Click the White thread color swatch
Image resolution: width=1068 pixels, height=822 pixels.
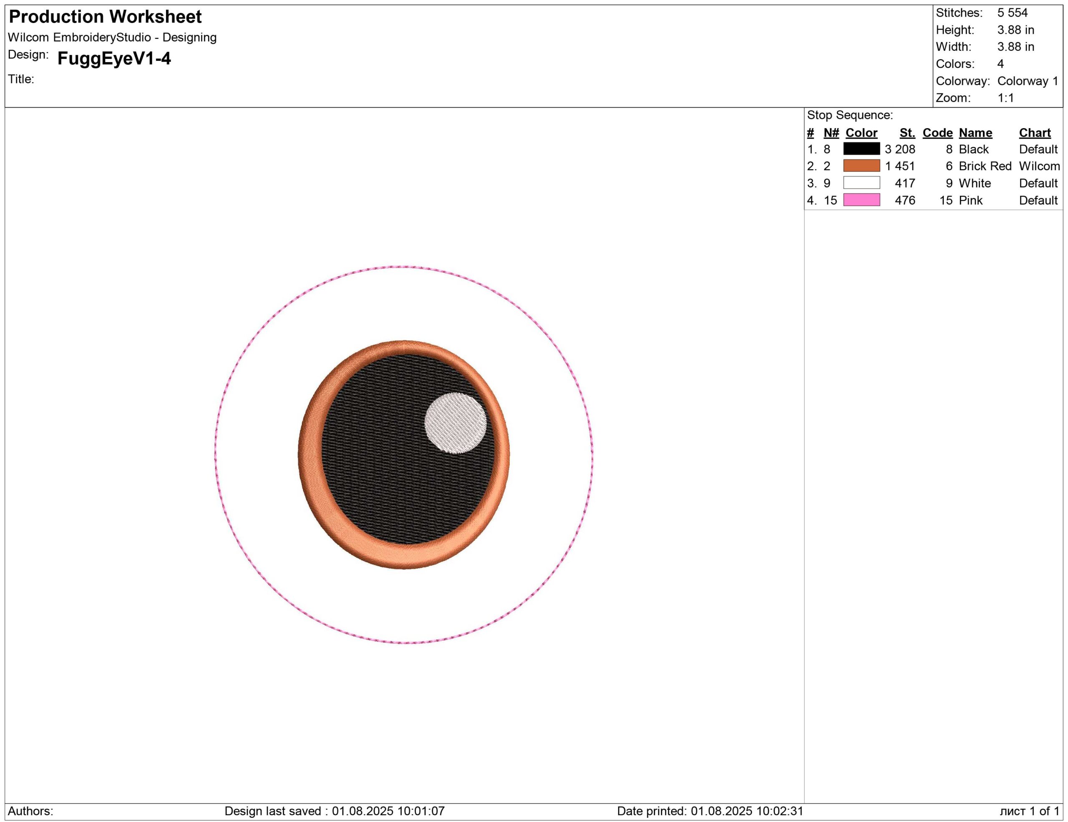pyautogui.click(x=861, y=183)
